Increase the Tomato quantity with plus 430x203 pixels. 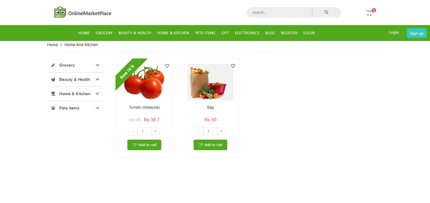coord(155,131)
